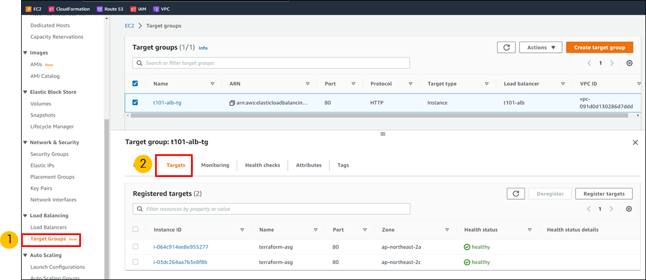
Task: Sort target groups by Protocol column
Action: coord(411,84)
